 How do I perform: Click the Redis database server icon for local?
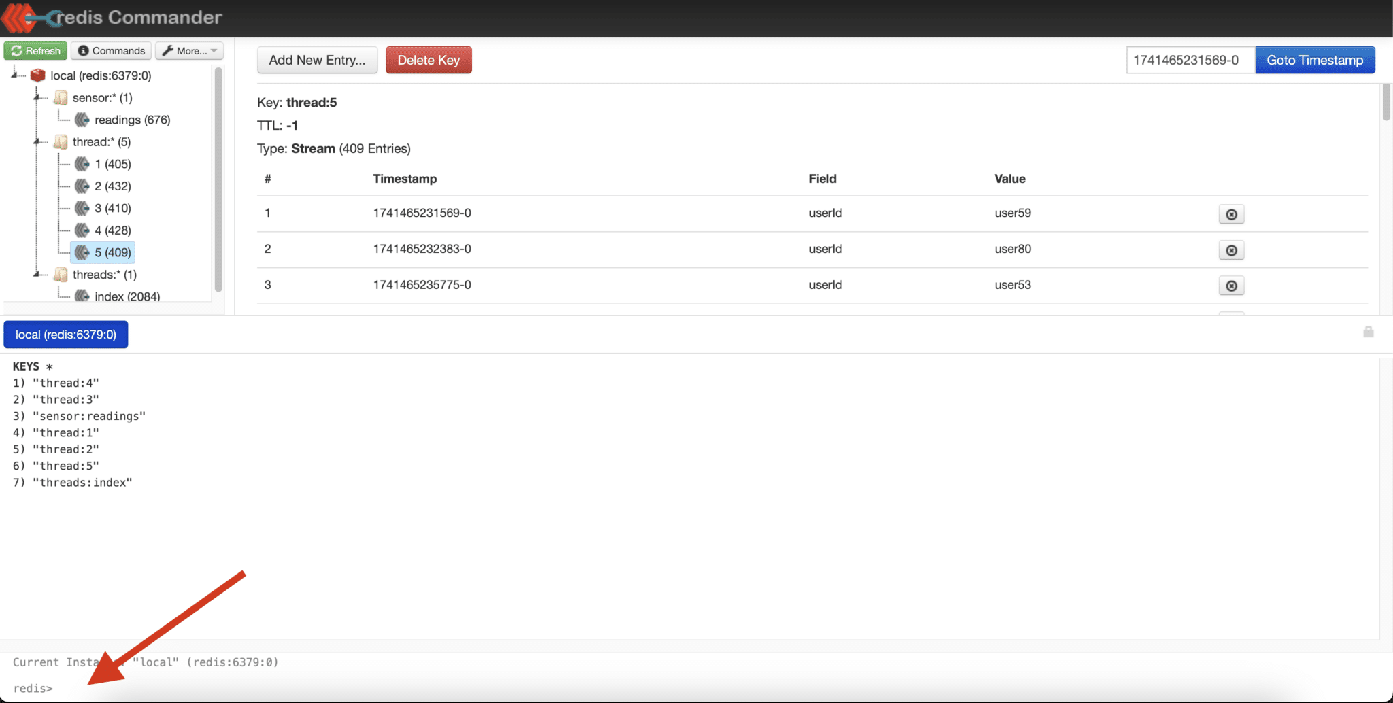coord(38,75)
